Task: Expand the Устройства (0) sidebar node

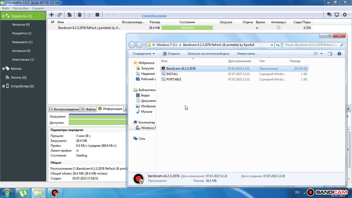Action: pyautogui.click(x=4, y=86)
